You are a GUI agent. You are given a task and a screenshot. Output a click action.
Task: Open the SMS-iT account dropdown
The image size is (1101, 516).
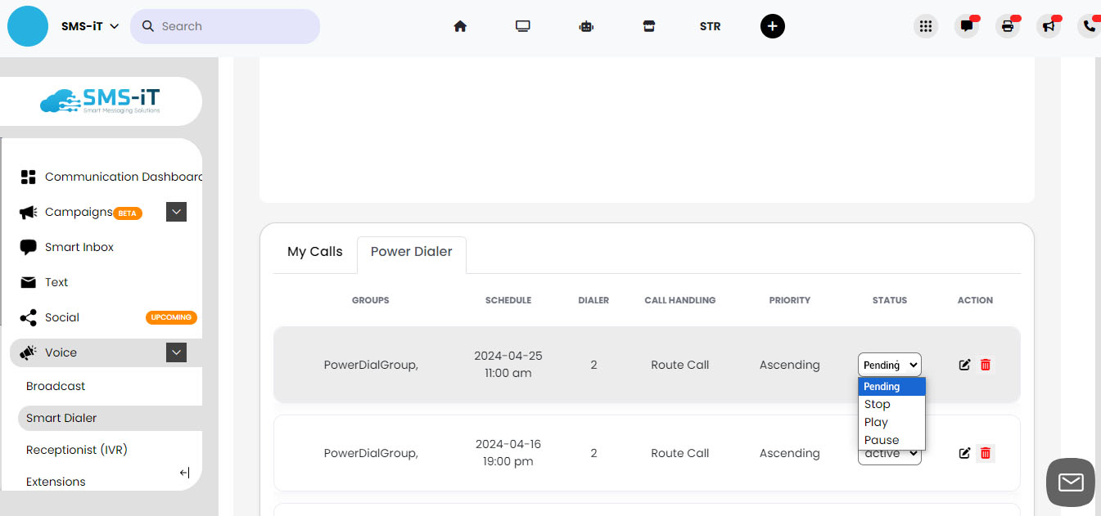pyautogui.click(x=90, y=26)
